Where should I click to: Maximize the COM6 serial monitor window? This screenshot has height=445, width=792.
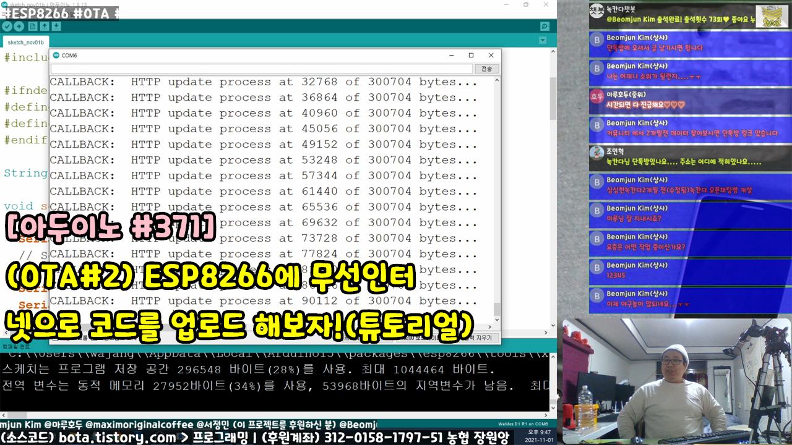[471, 55]
